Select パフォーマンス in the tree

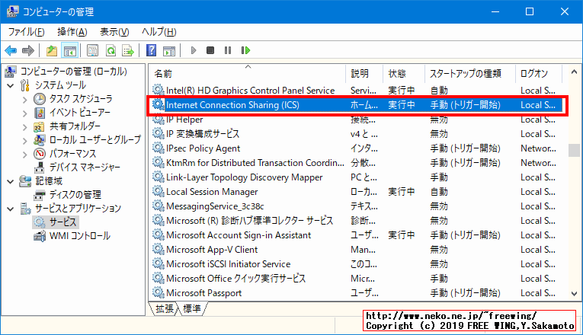coord(72,153)
